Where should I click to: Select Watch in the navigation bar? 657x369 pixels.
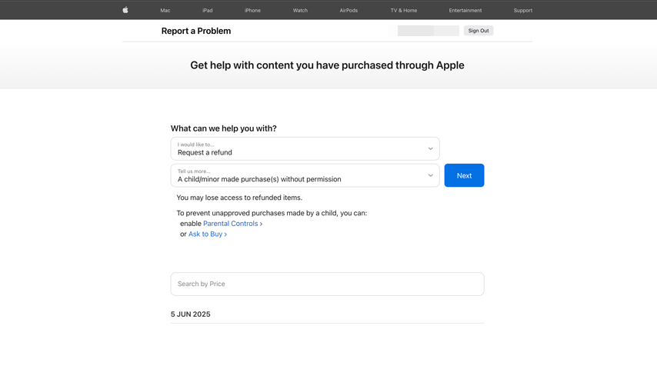[300, 11]
